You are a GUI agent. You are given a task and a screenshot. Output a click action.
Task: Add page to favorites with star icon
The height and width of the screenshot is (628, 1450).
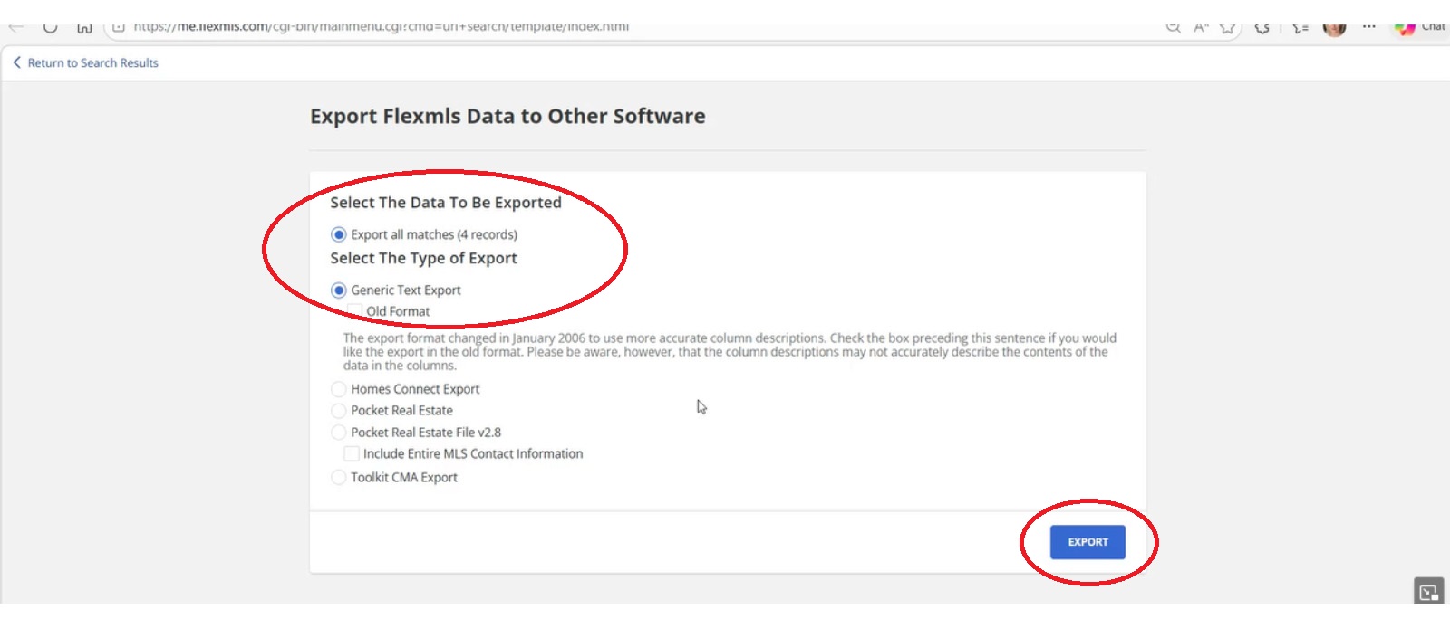point(1227,27)
